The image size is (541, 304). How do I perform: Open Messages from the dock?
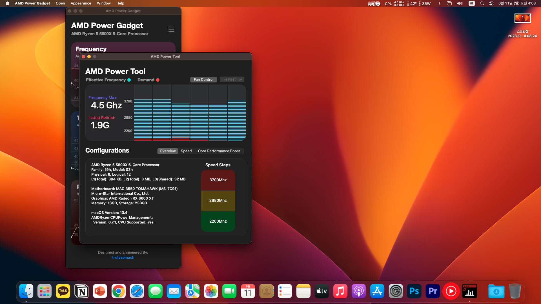click(x=156, y=291)
